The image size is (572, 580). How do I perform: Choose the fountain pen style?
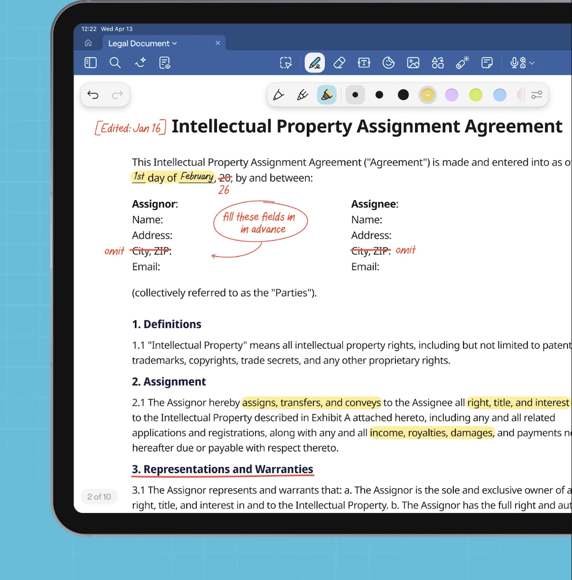tap(278, 95)
